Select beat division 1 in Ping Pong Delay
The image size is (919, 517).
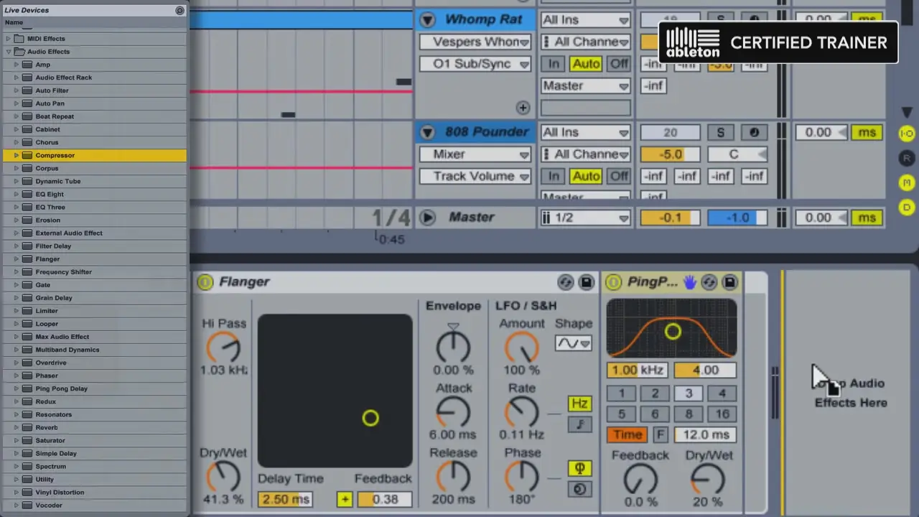[x=622, y=393]
